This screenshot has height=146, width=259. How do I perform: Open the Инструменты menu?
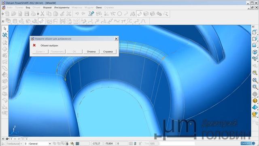coord(62,8)
